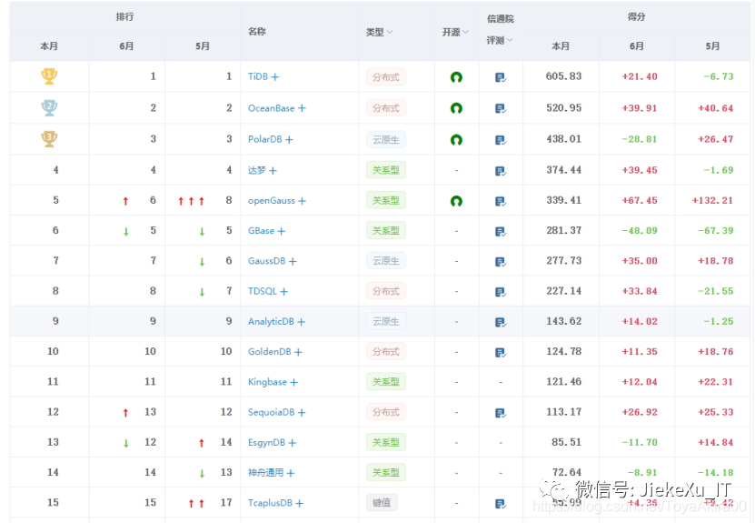Image resolution: width=755 pixels, height=523 pixels.
Task: Open the TiDB database link
Action: (x=258, y=76)
